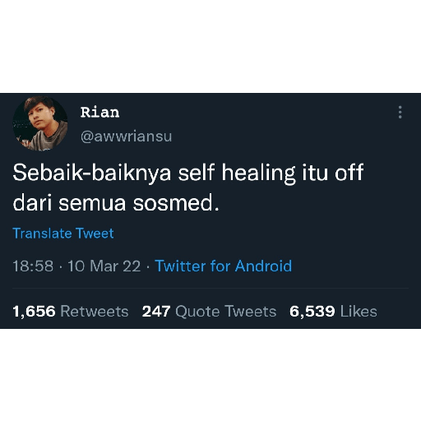The width and height of the screenshot is (421, 421).
Task: Open the three-dot more options menu
Action: tap(400, 112)
